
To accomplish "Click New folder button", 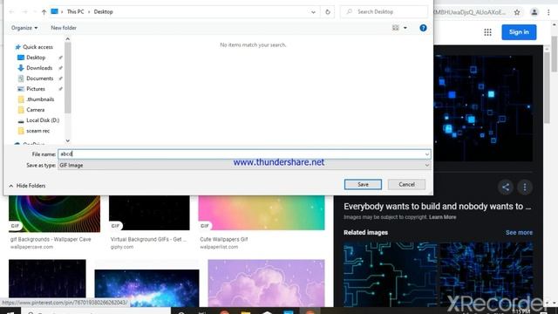I will tap(64, 28).
